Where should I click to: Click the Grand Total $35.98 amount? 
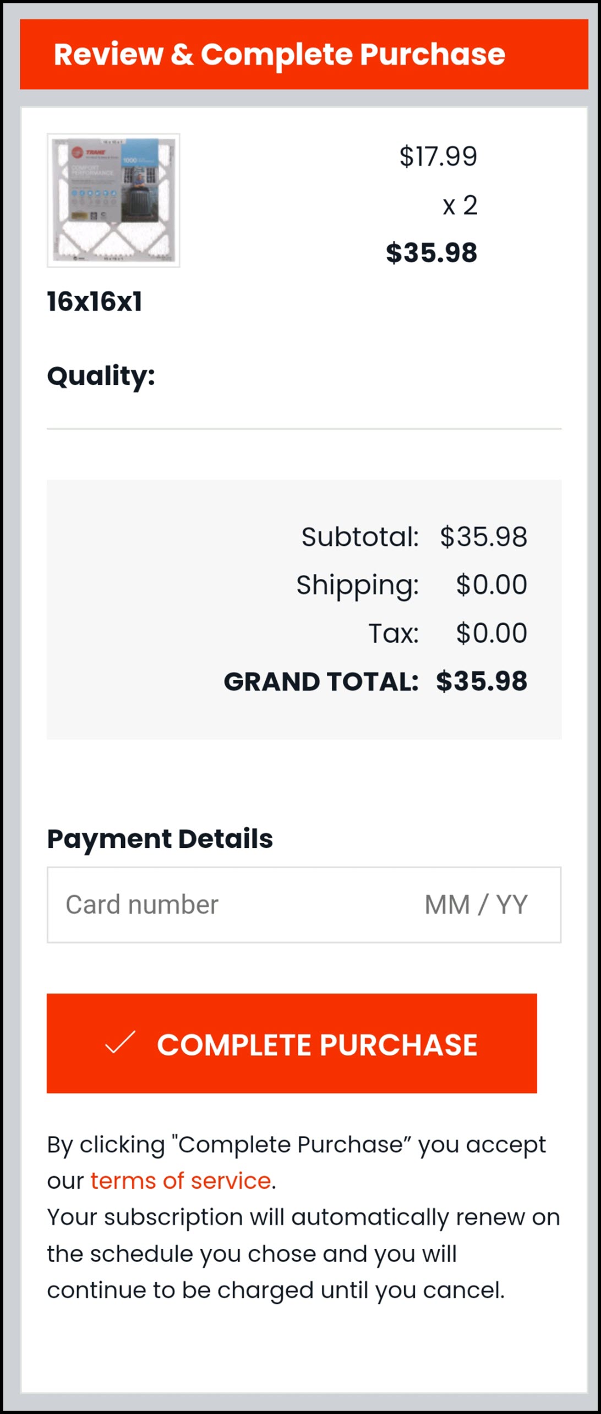(482, 681)
